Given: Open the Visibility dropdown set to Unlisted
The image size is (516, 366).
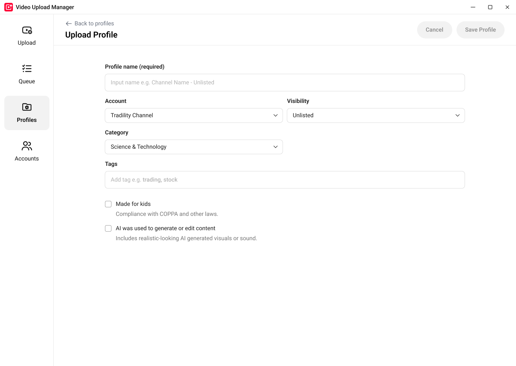Looking at the screenshot, I should [x=376, y=115].
